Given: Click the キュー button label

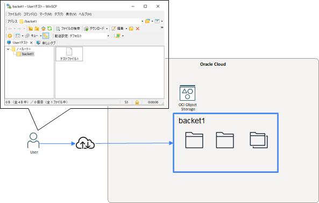Looking at the screenshot, I should click(x=34, y=36).
